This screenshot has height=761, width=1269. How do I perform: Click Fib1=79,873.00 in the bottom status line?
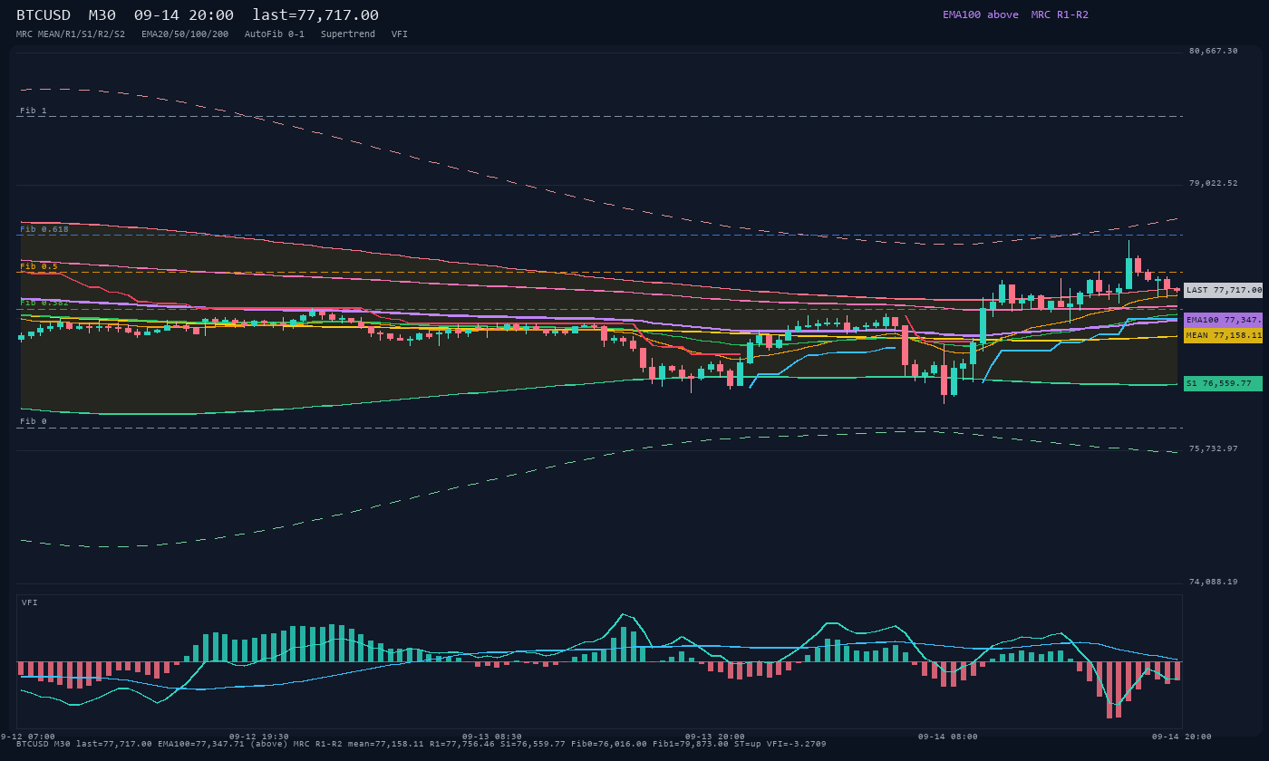pyautogui.click(x=691, y=744)
